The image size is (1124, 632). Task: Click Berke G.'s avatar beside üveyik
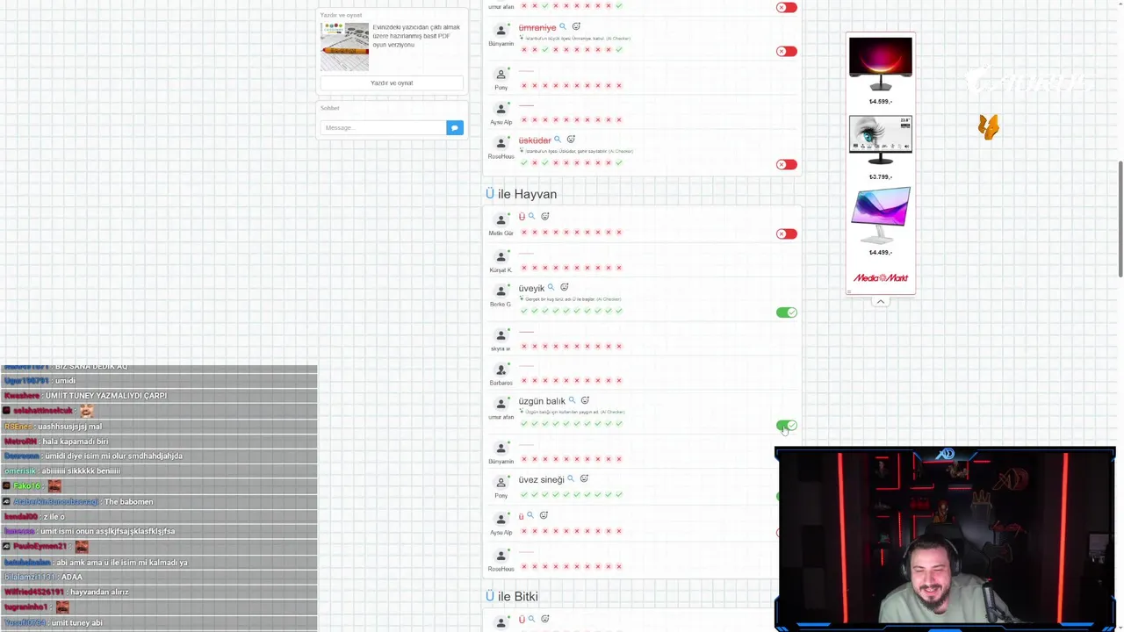501,291
